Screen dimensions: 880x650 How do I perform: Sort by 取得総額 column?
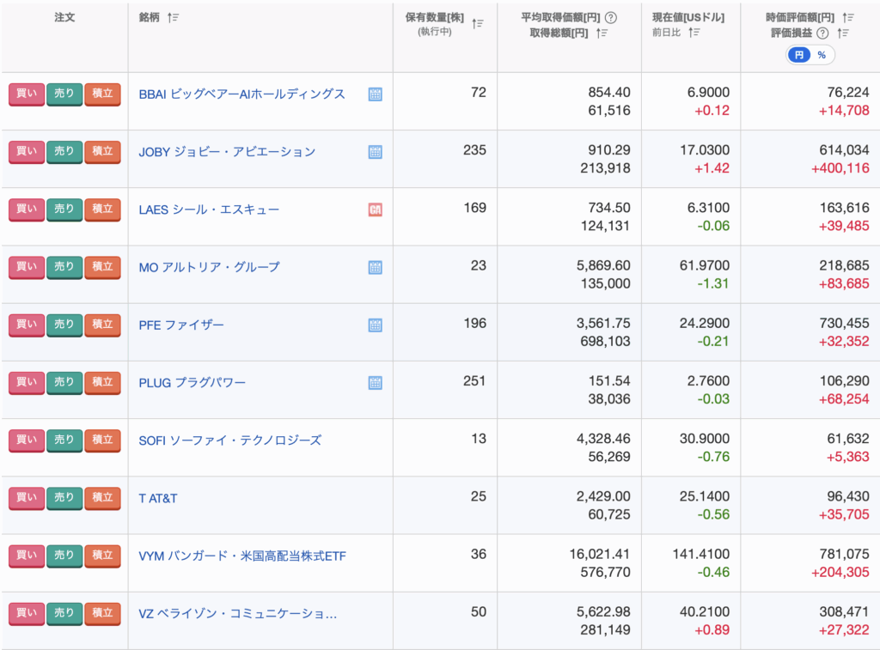(x=602, y=33)
